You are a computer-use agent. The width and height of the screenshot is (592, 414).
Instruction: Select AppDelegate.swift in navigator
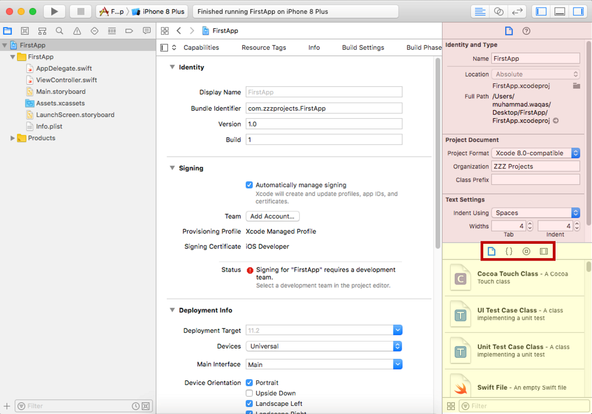pyautogui.click(x=64, y=69)
